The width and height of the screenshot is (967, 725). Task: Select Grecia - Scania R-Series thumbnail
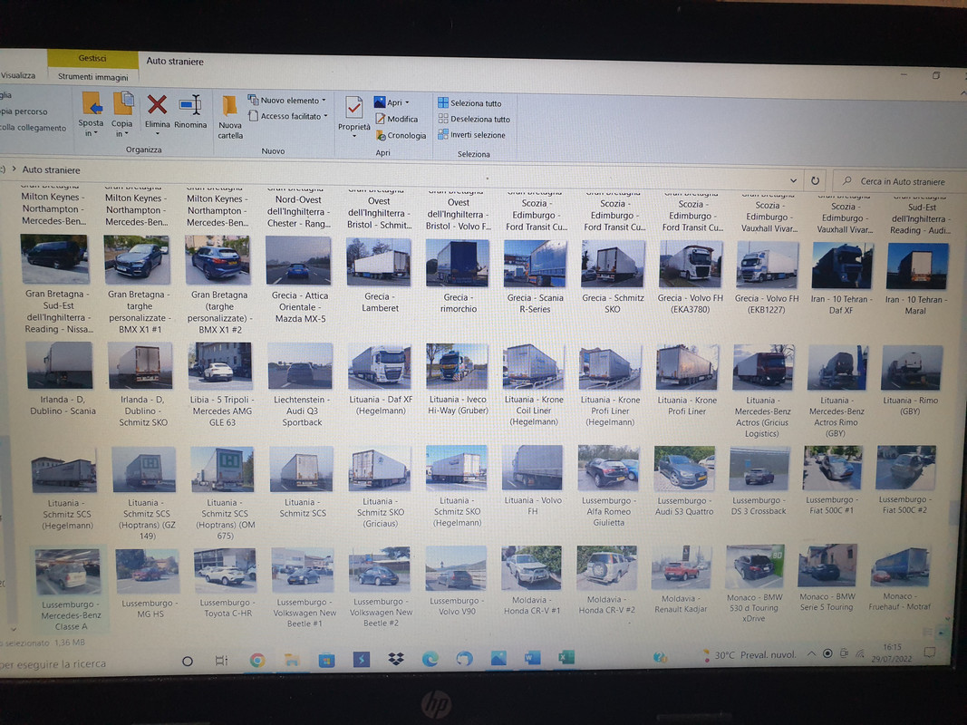[x=535, y=264]
